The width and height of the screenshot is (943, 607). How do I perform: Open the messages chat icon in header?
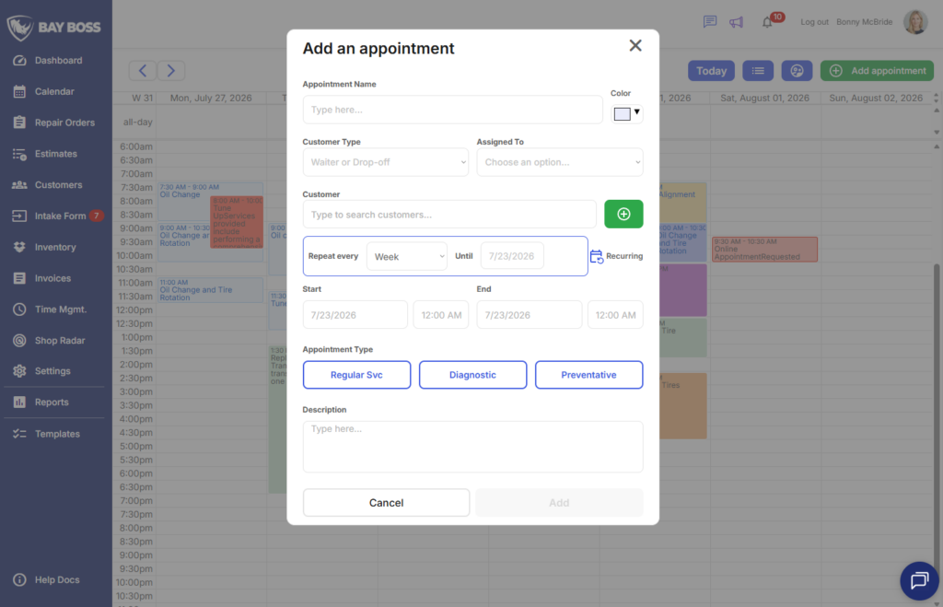[x=710, y=22]
